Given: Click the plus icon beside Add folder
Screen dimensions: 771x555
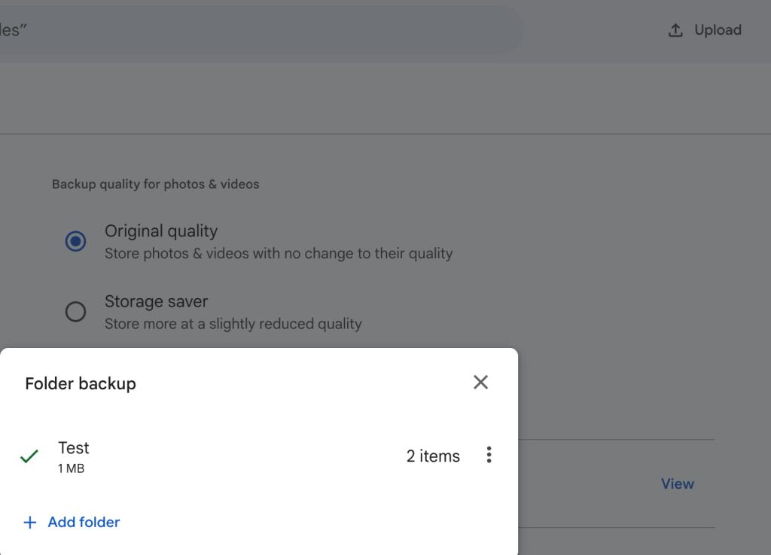Looking at the screenshot, I should point(30,523).
